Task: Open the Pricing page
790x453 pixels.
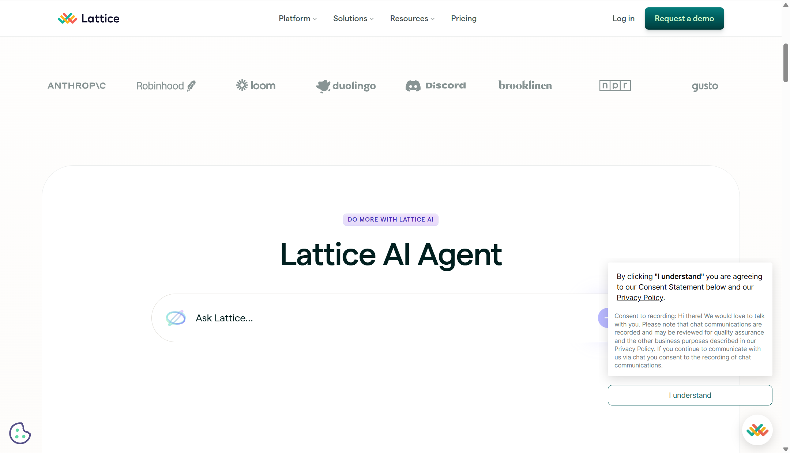Action: [x=463, y=18]
